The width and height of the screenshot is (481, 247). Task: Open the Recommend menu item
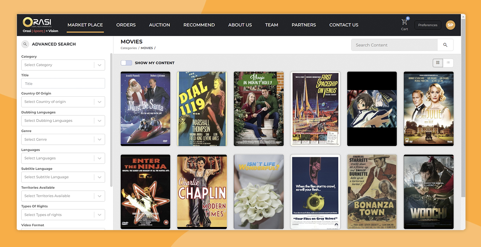coord(199,25)
